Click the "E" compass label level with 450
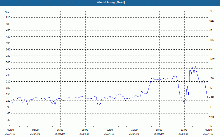Viewport: 220px width, 137px height. (211, 30)
